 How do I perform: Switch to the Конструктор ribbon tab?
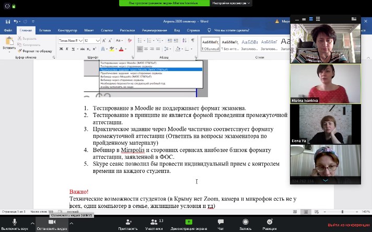pyautogui.click(x=67, y=30)
